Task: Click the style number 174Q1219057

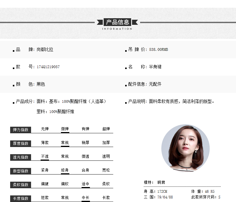Action: click(48, 67)
